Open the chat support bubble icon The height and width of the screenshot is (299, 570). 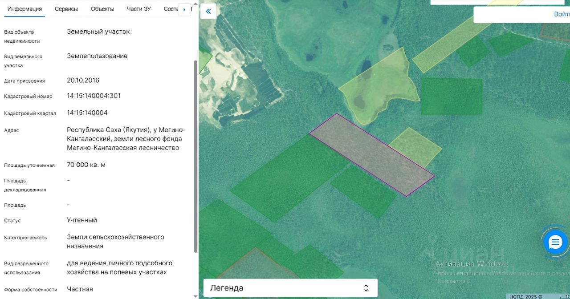555,242
